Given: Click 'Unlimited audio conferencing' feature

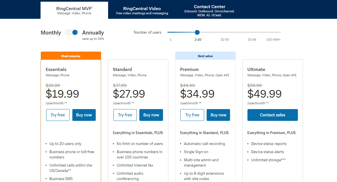Looking at the screenshot, I should point(130,176).
